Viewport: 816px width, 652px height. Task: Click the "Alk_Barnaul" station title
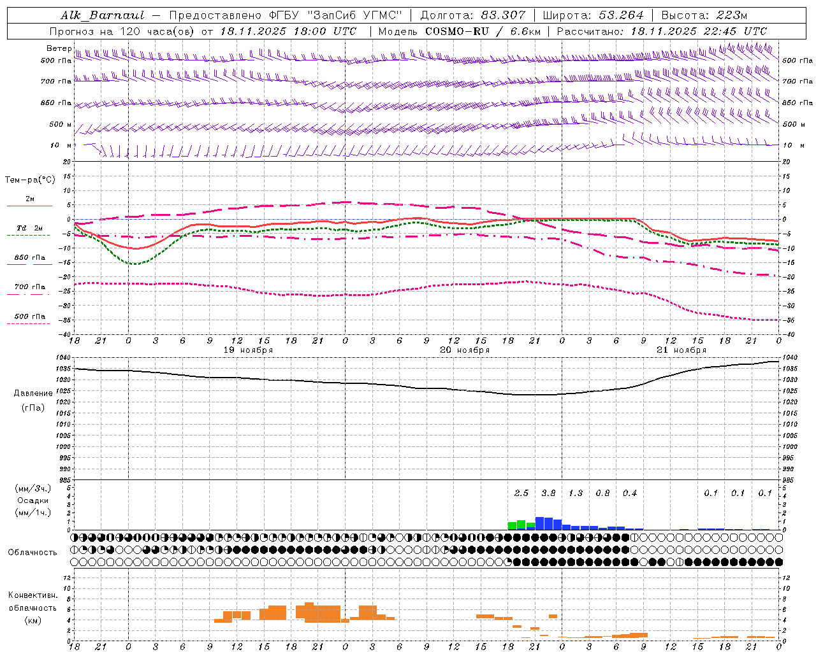point(103,15)
